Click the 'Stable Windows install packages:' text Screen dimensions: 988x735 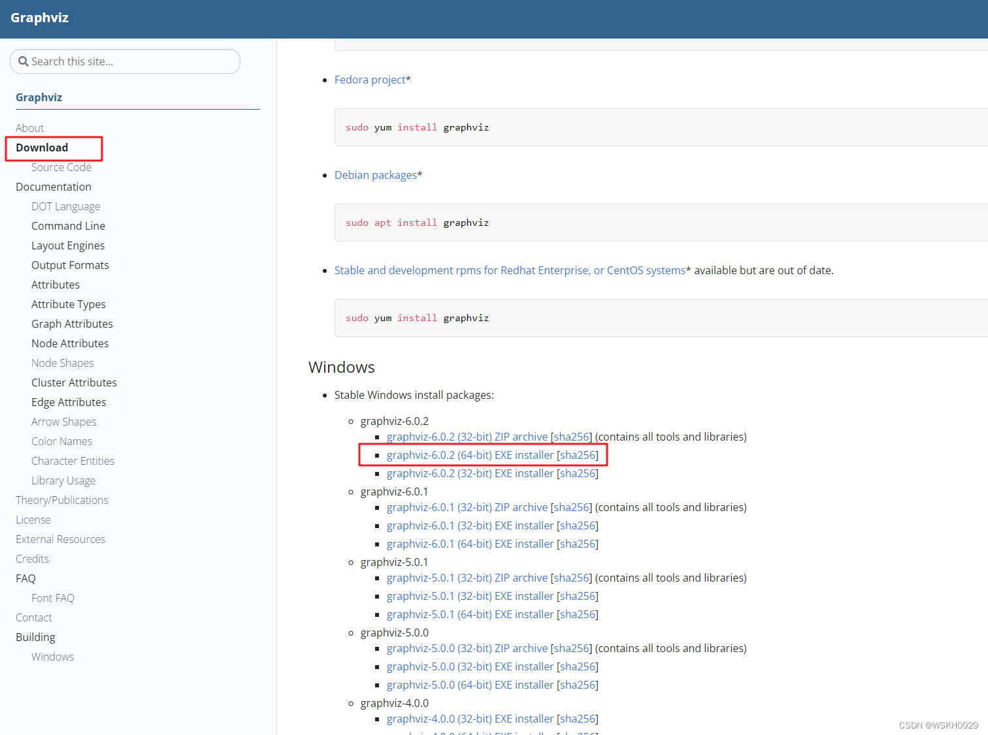(414, 395)
